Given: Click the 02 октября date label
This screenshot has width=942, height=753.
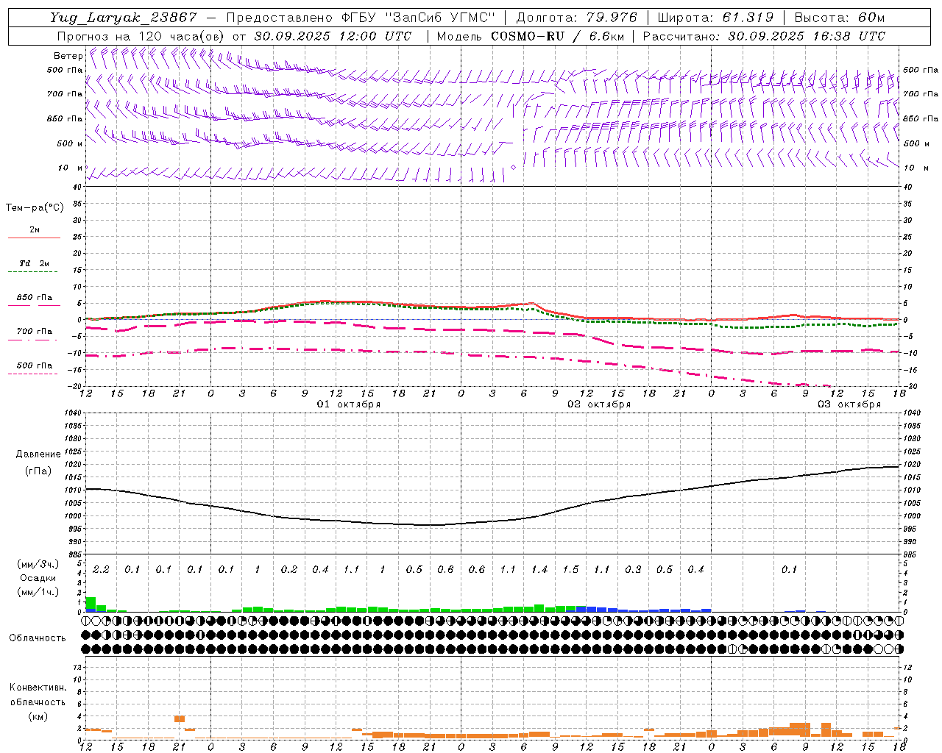Looking at the screenshot, I should 599,404.
